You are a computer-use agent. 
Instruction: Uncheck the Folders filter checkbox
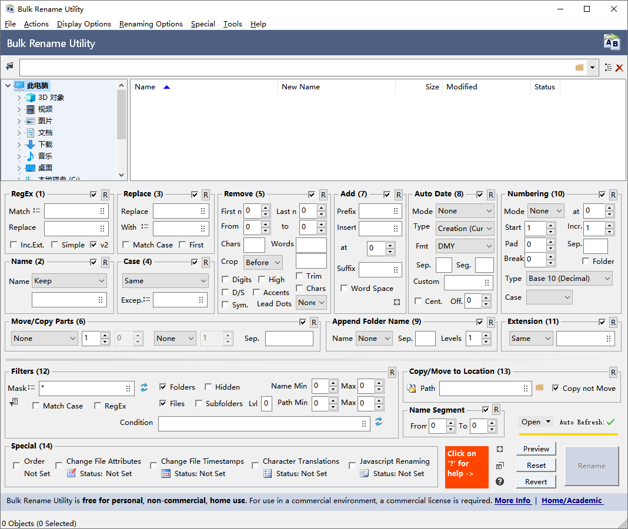coord(163,387)
